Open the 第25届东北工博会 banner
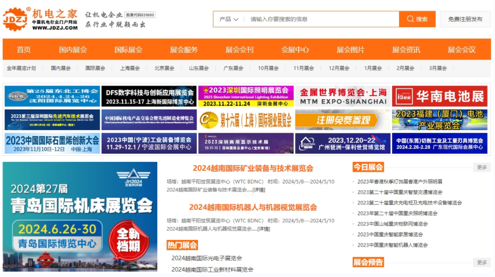The height and width of the screenshot is (277, 495). pos(52,95)
